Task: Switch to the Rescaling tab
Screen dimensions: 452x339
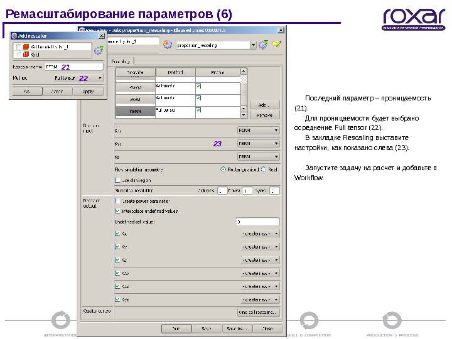Action: pyautogui.click(x=121, y=61)
